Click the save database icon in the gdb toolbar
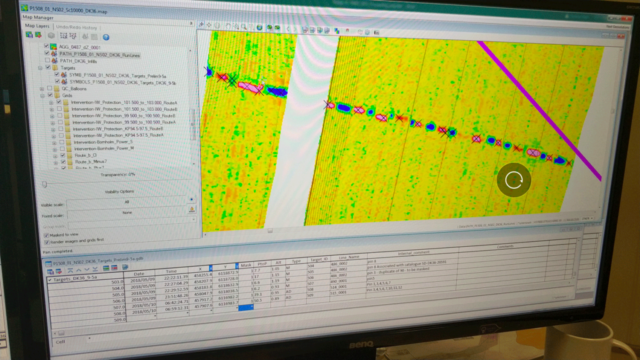640x360 pixels. click(50, 271)
